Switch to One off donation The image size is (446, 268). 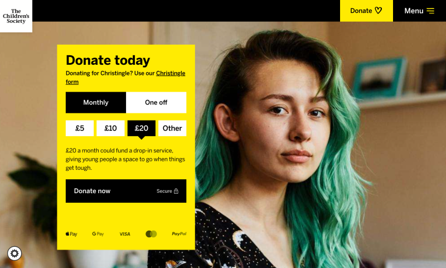[x=156, y=103]
